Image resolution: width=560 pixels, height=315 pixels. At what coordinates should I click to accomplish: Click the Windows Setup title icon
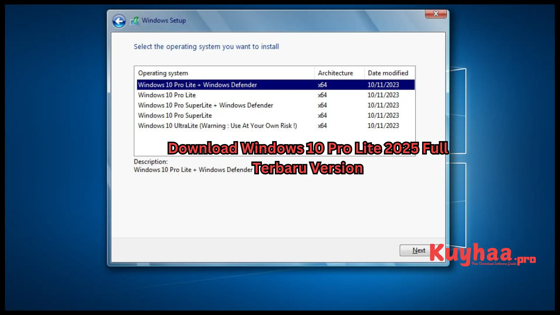coord(134,21)
